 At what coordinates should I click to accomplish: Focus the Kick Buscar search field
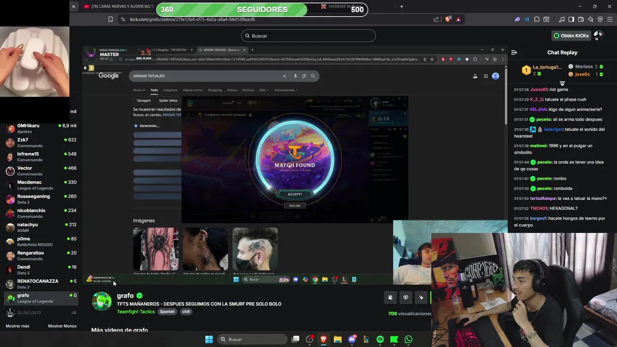308,36
